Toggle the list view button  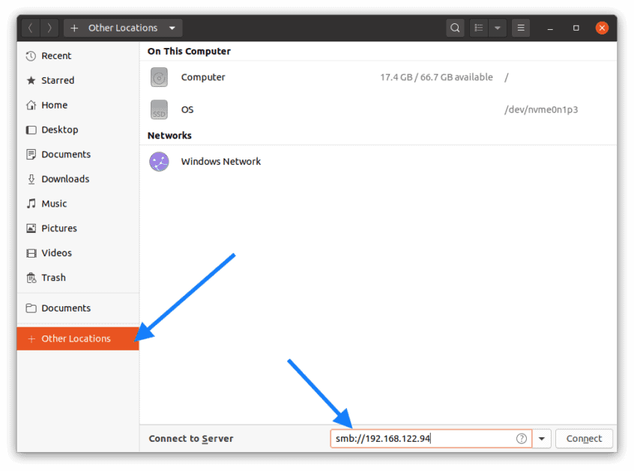coord(478,27)
